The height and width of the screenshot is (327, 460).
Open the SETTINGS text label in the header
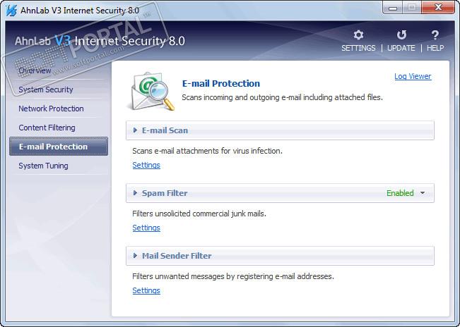point(358,48)
